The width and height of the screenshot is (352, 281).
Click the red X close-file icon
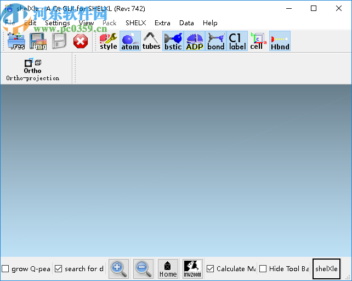(81, 41)
